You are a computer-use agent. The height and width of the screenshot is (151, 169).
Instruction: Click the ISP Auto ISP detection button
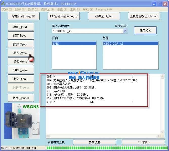coord(64,16)
